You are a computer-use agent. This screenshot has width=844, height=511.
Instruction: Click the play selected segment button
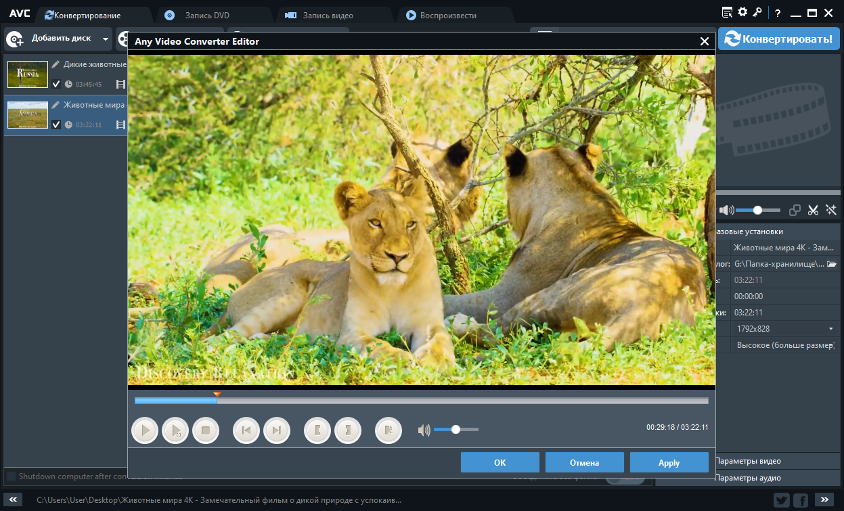click(175, 430)
